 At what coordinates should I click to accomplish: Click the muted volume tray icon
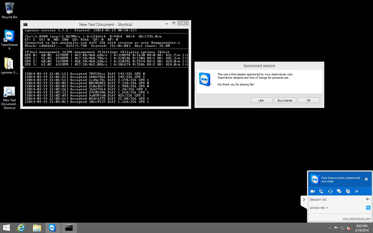(x=349, y=228)
